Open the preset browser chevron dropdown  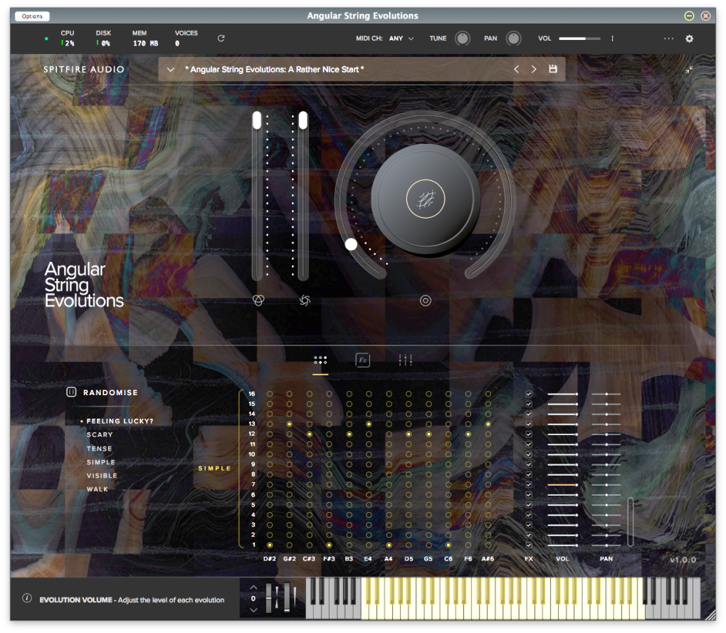(170, 70)
